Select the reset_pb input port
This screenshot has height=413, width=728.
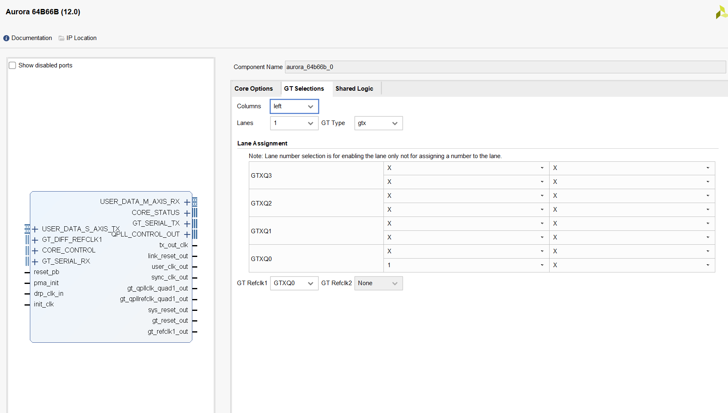[x=47, y=272]
